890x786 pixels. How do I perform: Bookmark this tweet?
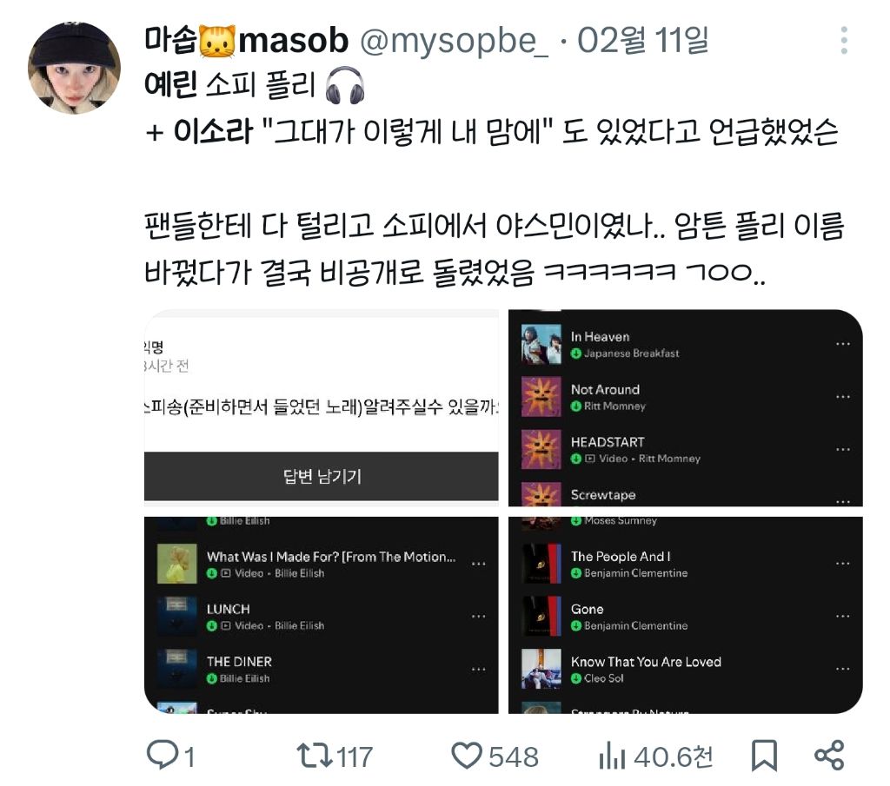(764, 756)
